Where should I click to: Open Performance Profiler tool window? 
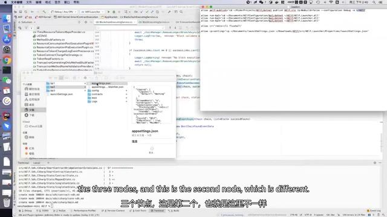(x=83, y=211)
